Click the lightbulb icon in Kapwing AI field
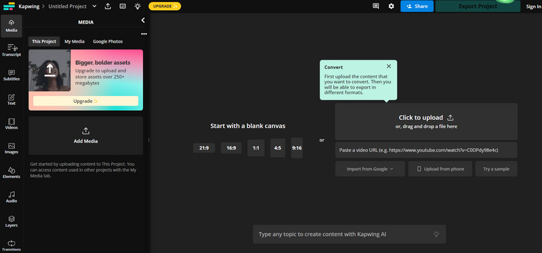This screenshot has width=542, height=253. pyautogui.click(x=436, y=234)
